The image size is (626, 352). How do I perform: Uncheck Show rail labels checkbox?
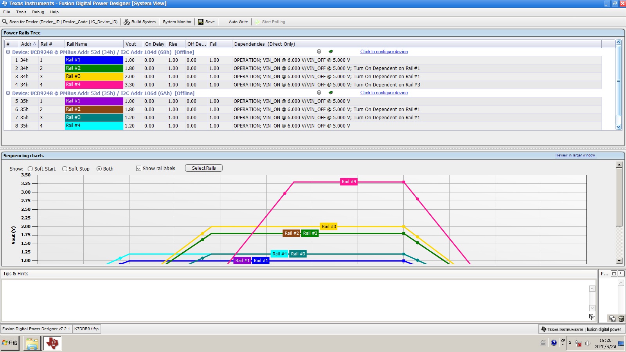139,169
